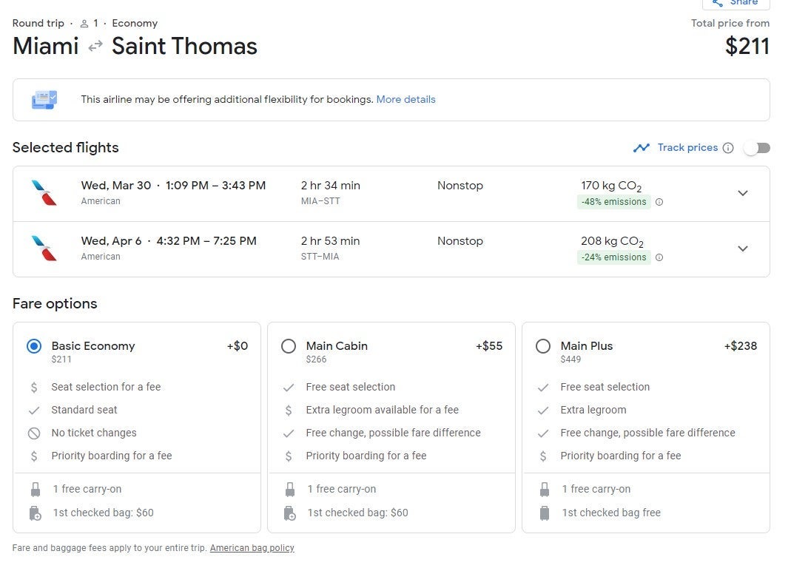791x571 pixels.
Task: Click the info icon next to -48% emissions
Action: pos(659,202)
